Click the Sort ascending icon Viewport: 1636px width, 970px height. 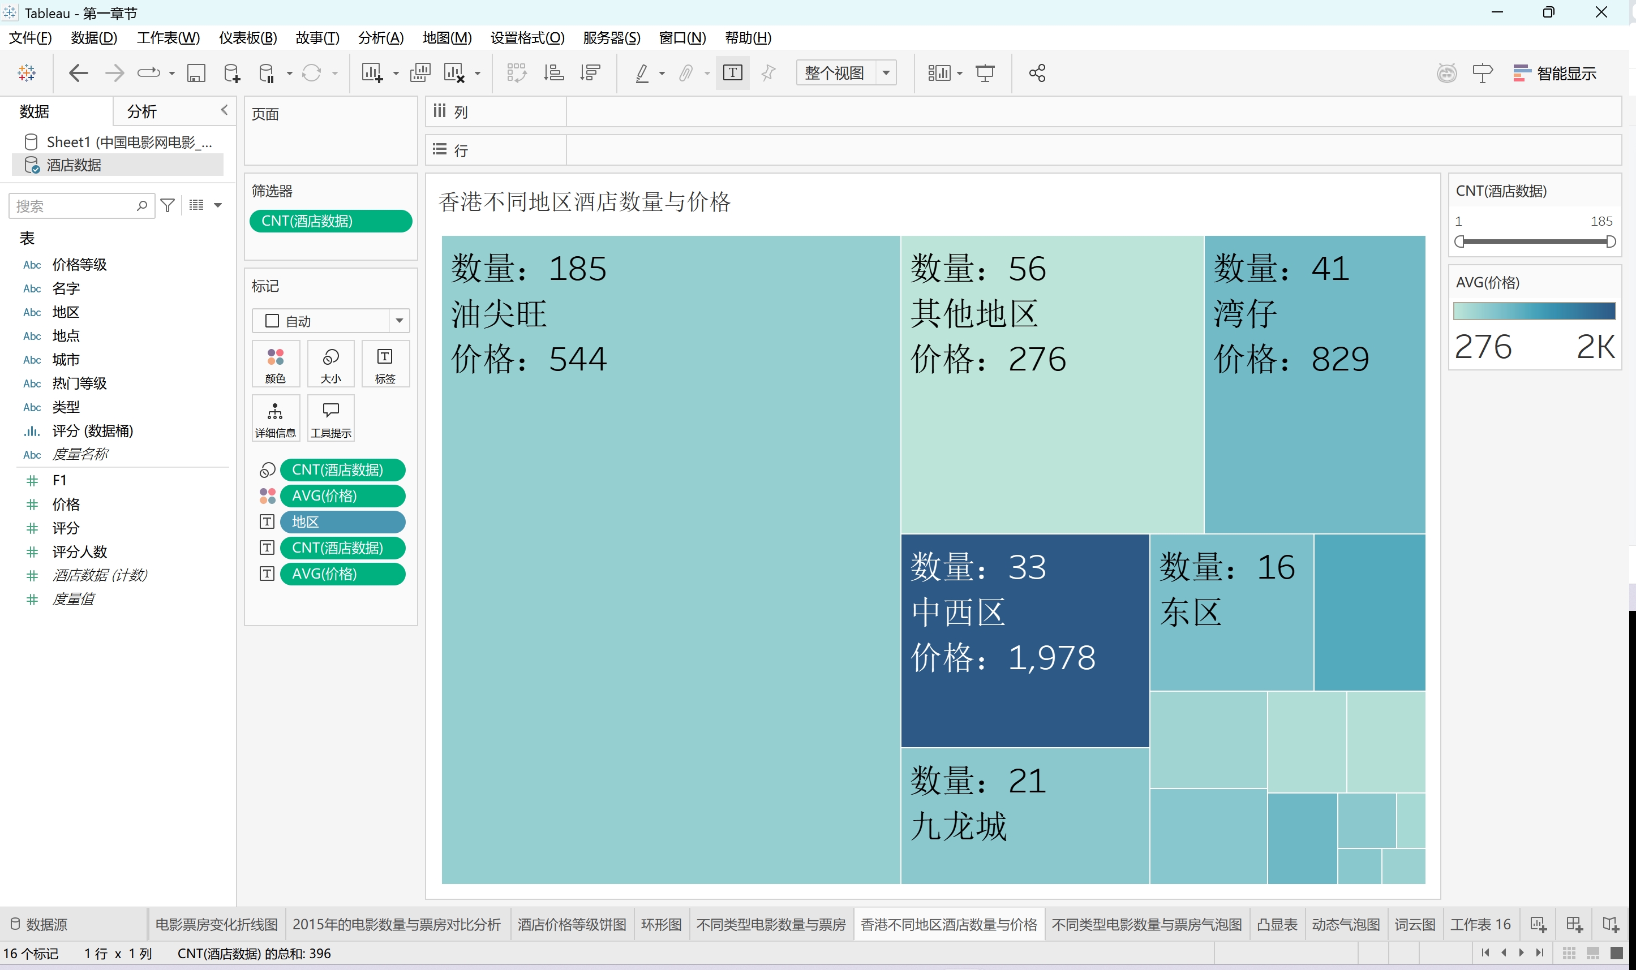554,73
